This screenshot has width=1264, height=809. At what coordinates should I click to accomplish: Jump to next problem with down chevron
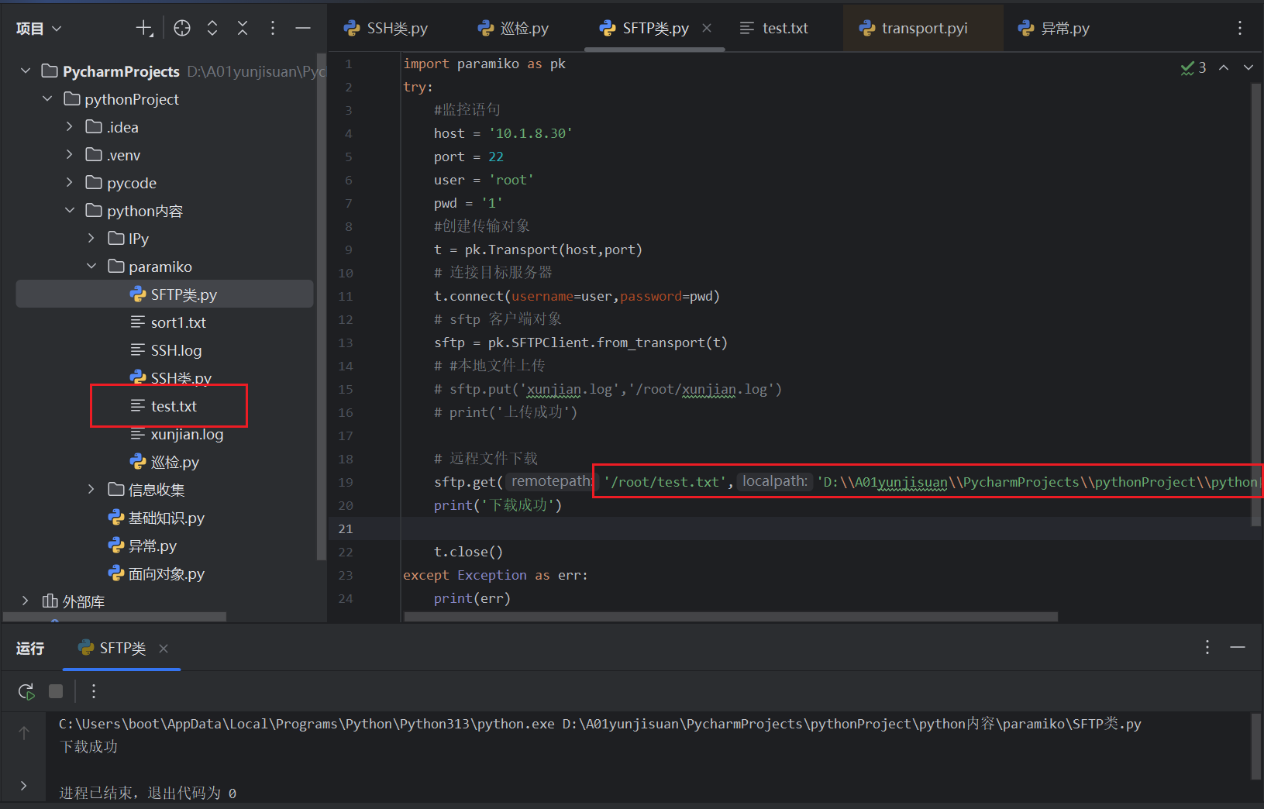click(x=1249, y=67)
